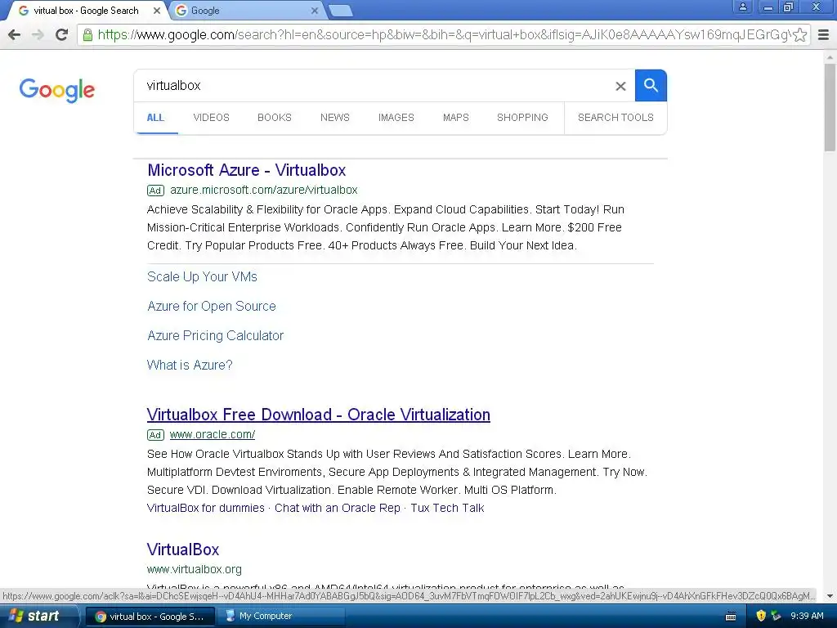Viewport: 837px width, 628px height.
Task: Switch to IMAGES results
Action: coord(396,118)
